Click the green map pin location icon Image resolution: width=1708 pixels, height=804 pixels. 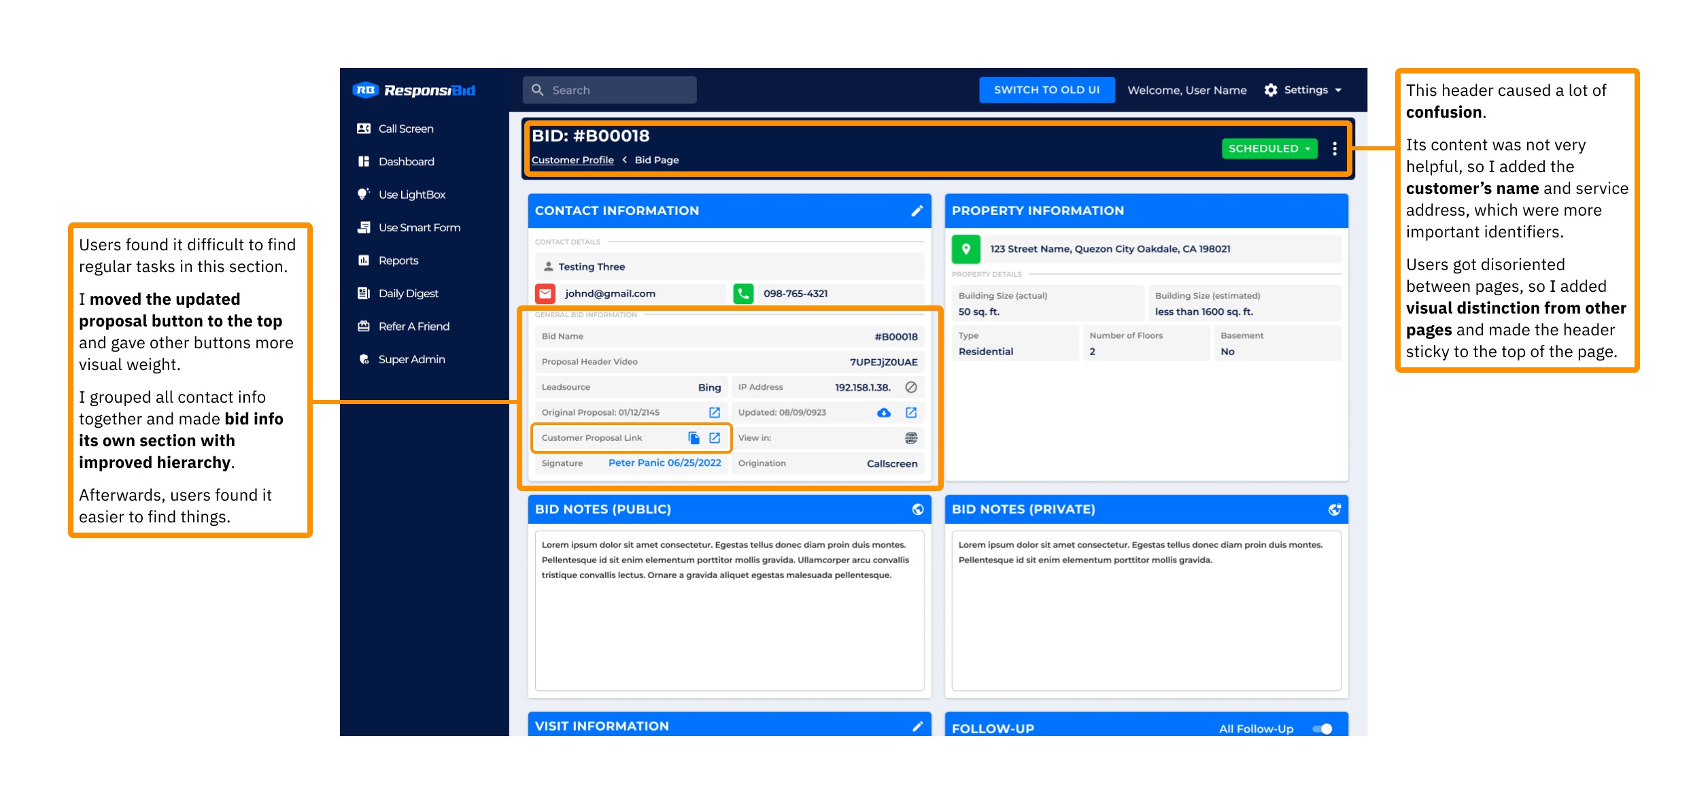tap(966, 249)
